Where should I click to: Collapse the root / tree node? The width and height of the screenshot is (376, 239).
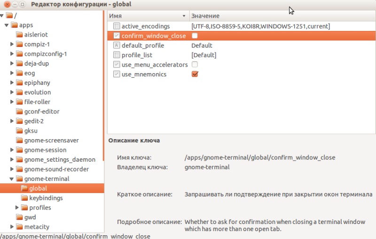pos(2,15)
